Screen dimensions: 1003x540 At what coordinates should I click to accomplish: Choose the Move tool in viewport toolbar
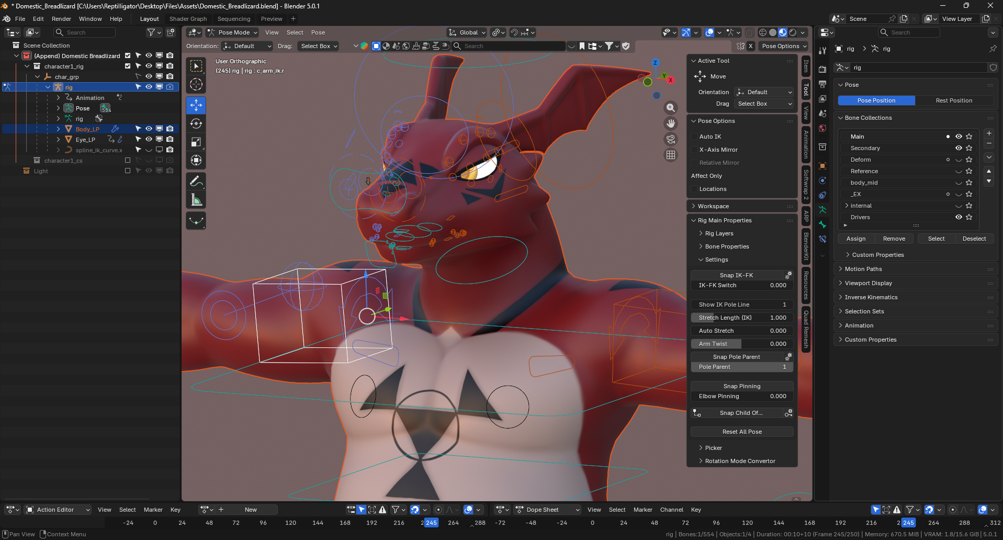tap(196, 105)
